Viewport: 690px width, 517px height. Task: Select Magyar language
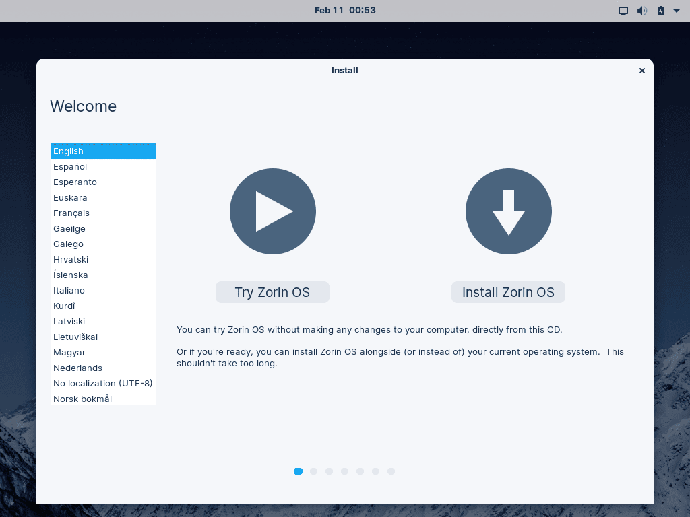click(103, 353)
